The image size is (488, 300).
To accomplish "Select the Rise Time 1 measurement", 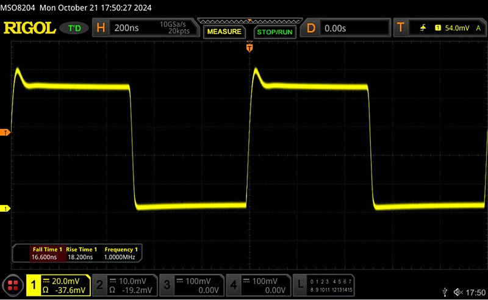I will [81, 253].
